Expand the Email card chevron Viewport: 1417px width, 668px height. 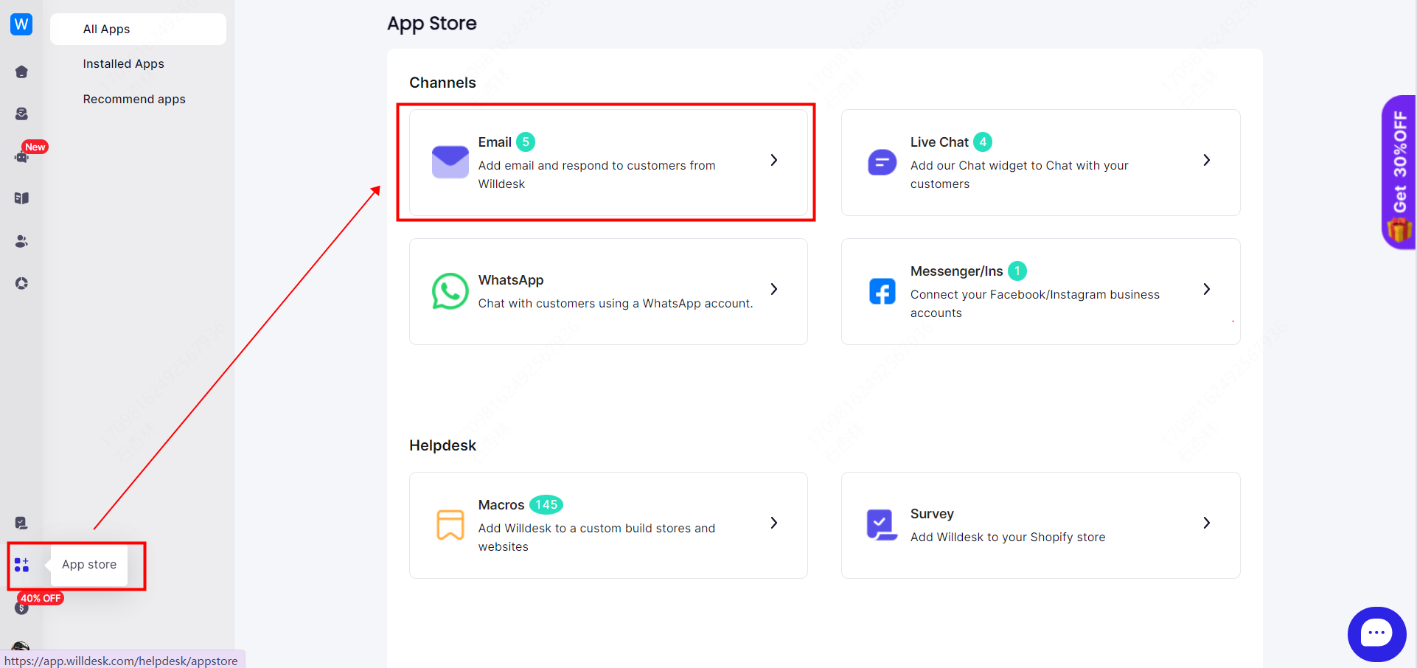(x=773, y=160)
